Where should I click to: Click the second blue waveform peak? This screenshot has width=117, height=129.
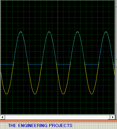click(x=49, y=32)
